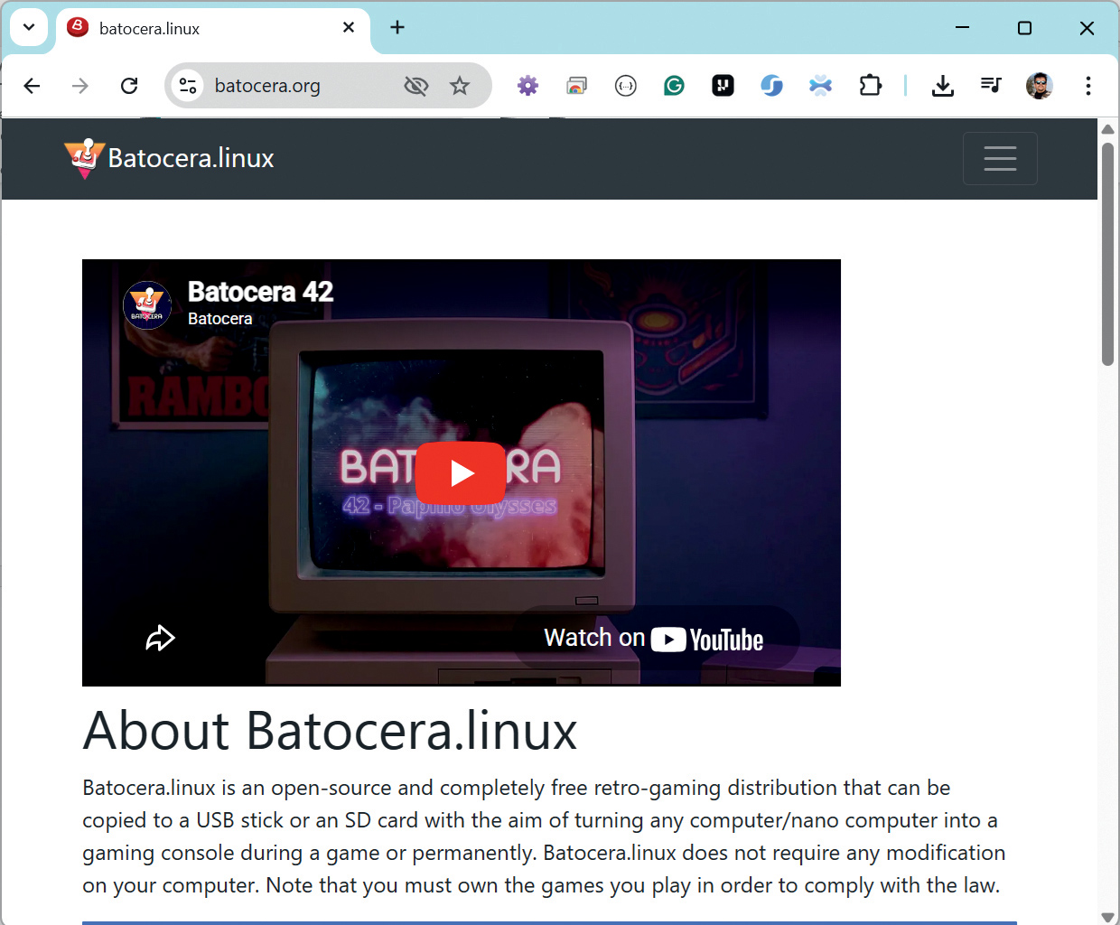1120x925 pixels.
Task: Open the picture window extension icon
Action: tap(577, 86)
